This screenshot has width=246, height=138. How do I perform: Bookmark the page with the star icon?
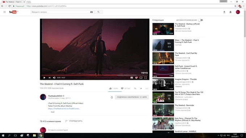pyautogui.click(x=236, y=6)
